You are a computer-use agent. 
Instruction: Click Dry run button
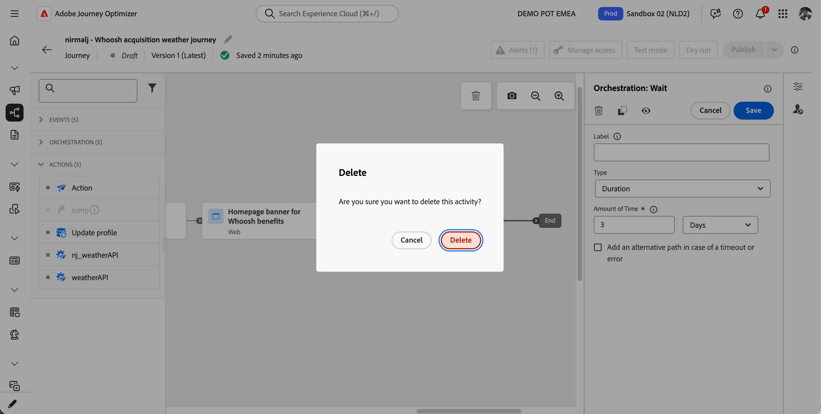pos(698,50)
